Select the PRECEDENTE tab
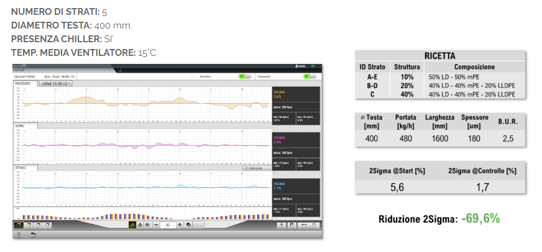 click(24, 83)
